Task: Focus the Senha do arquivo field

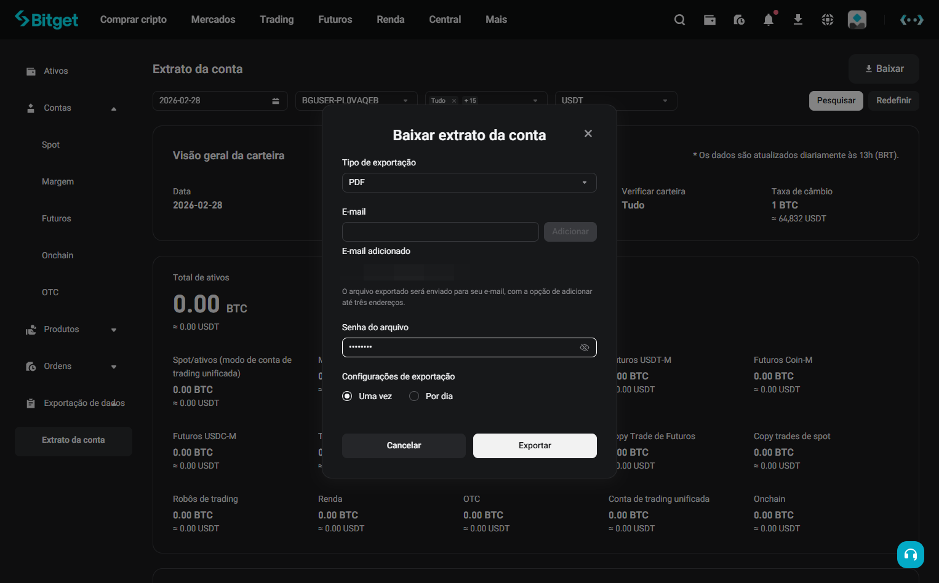Action: pyautogui.click(x=469, y=347)
